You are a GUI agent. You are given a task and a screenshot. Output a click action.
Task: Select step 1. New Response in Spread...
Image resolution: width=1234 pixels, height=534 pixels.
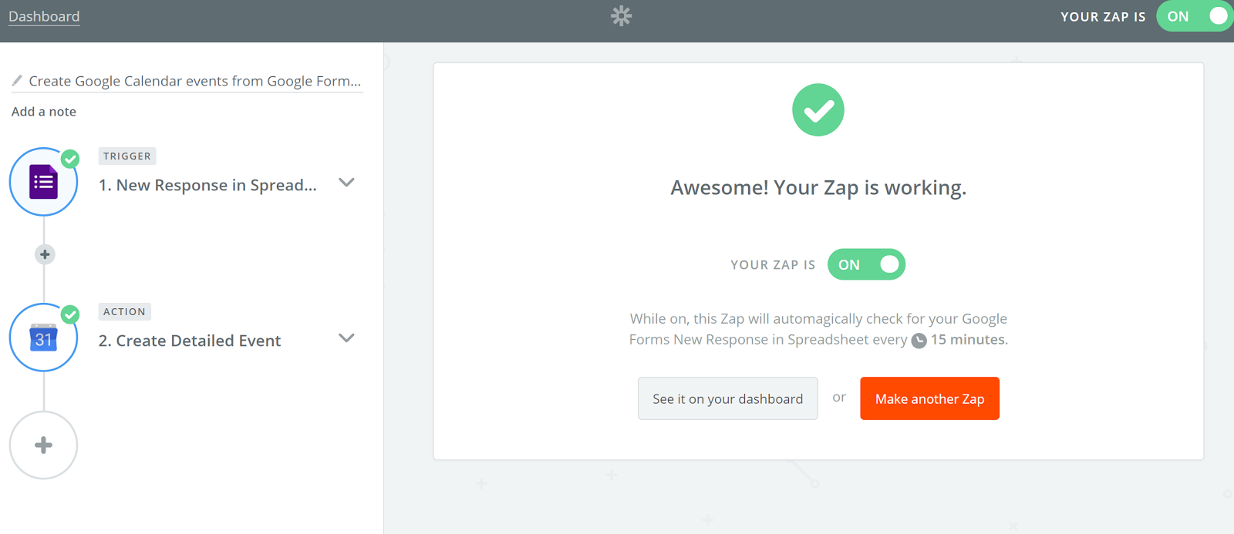pos(207,185)
